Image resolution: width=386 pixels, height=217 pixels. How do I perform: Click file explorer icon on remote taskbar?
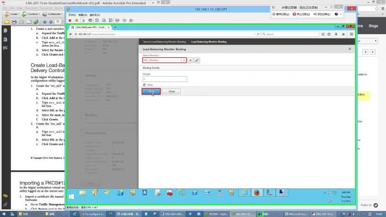(x=83, y=193)
